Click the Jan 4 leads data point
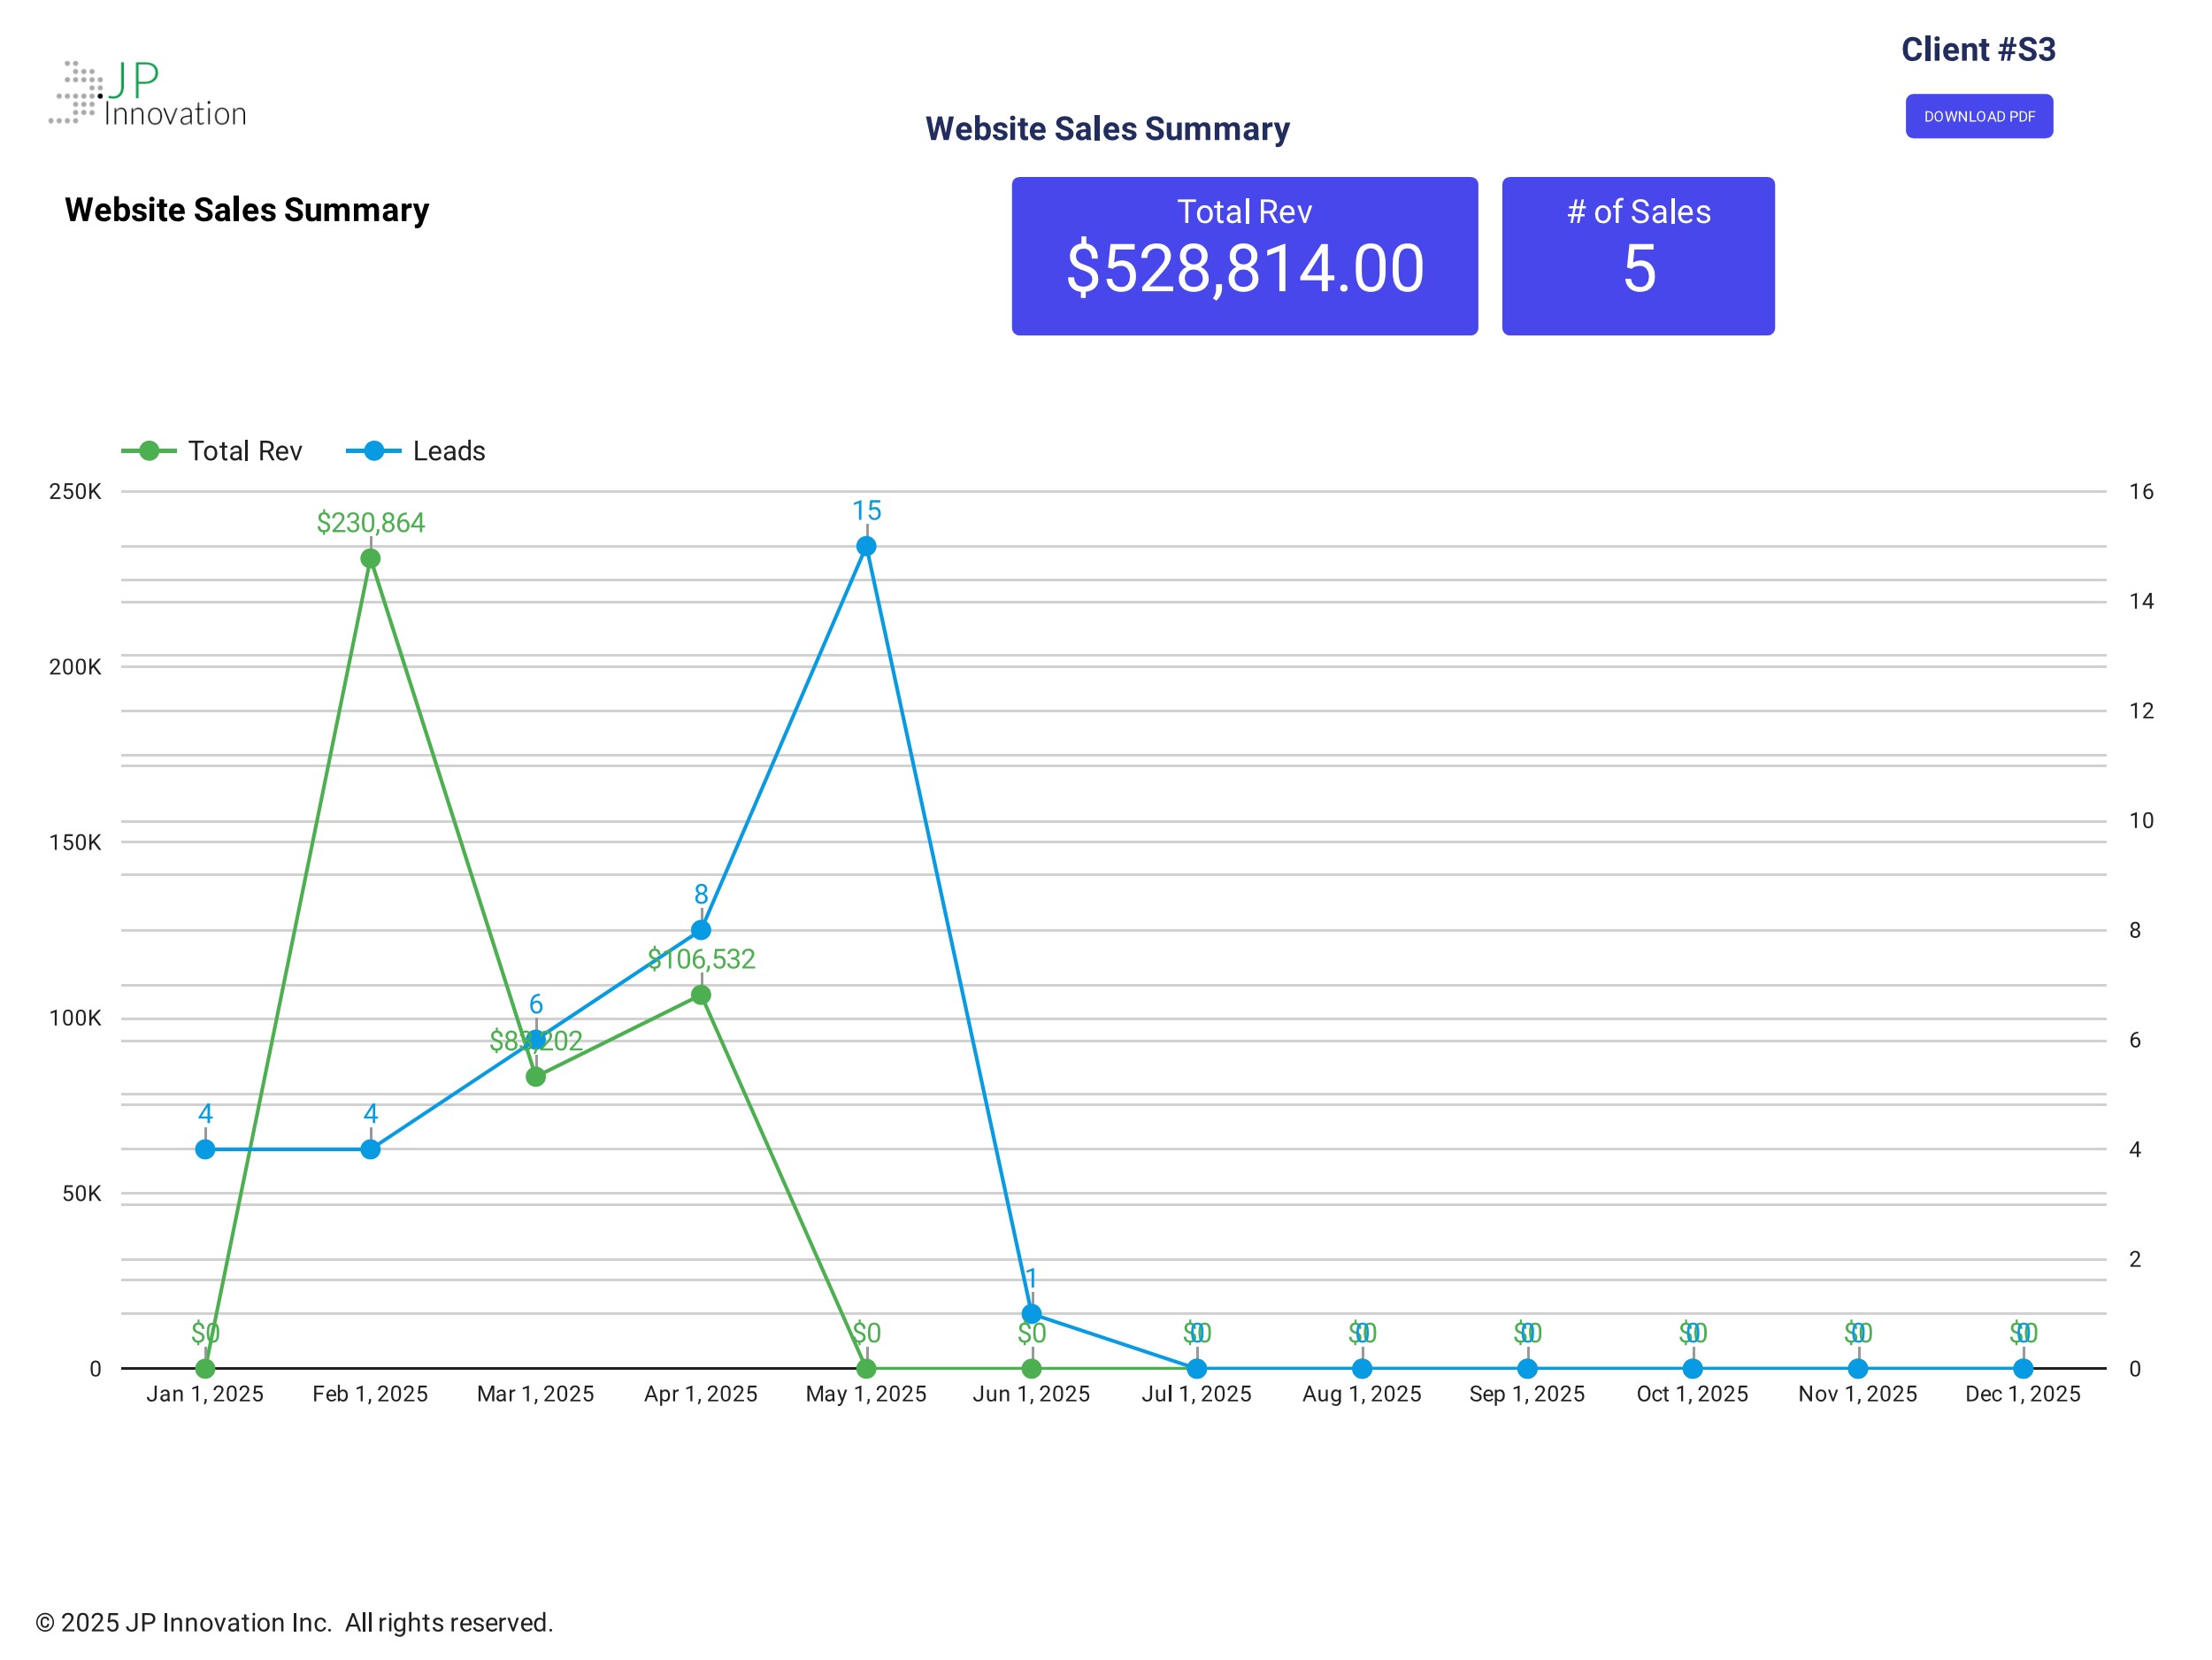This screenshot has height=1660, width=2212. 205,1149
